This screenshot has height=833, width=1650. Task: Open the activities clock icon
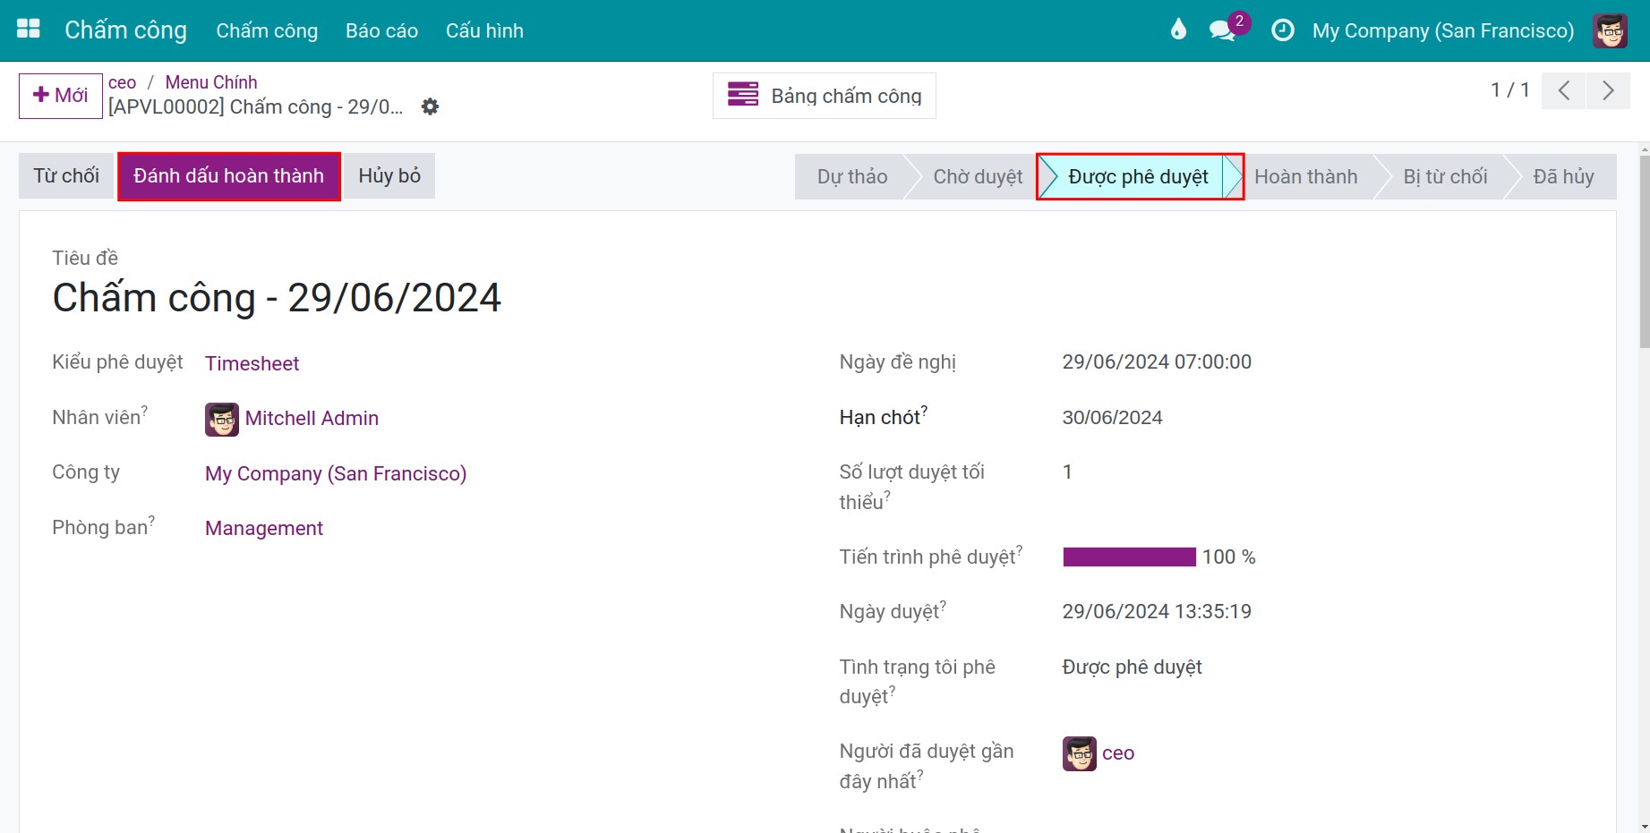[1282, 30]
